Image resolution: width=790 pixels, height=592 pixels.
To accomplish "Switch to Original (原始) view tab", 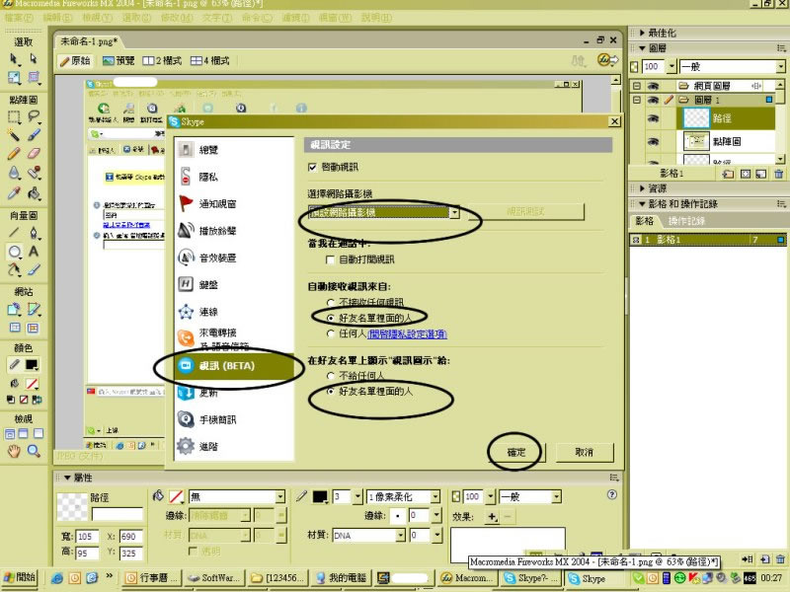I will 75,61.
